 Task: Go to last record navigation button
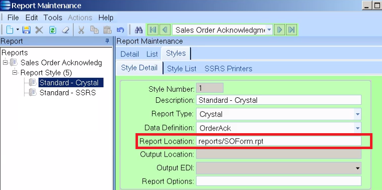[291, 30]
